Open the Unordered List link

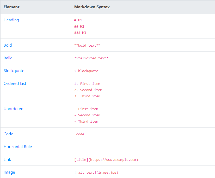click(x=17, y=109)
